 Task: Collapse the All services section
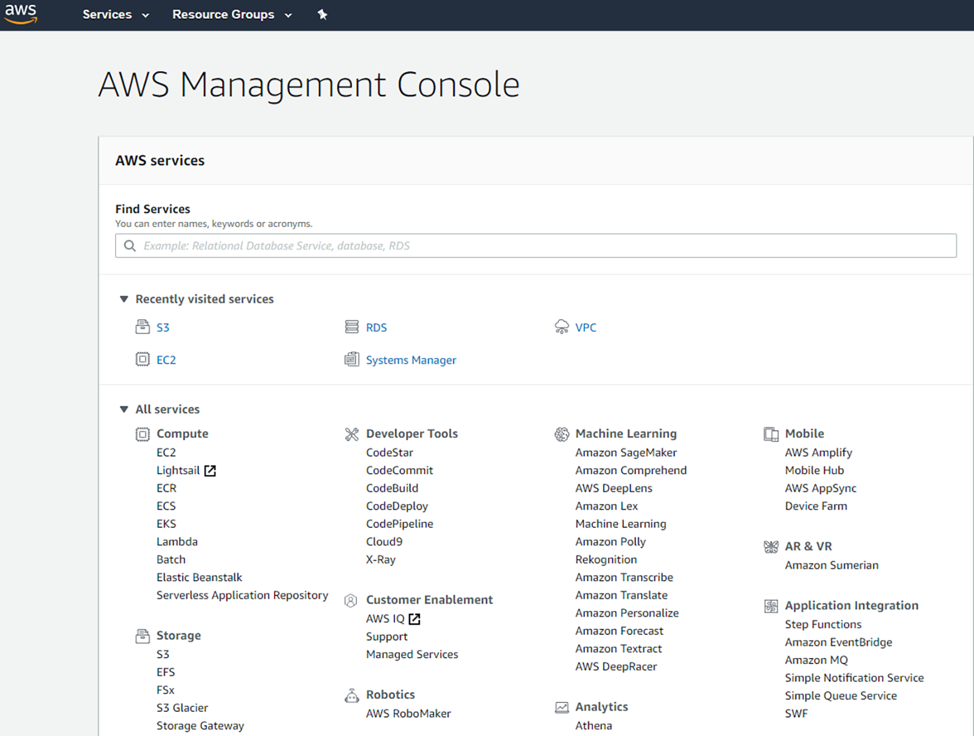(x=124, y=409)
